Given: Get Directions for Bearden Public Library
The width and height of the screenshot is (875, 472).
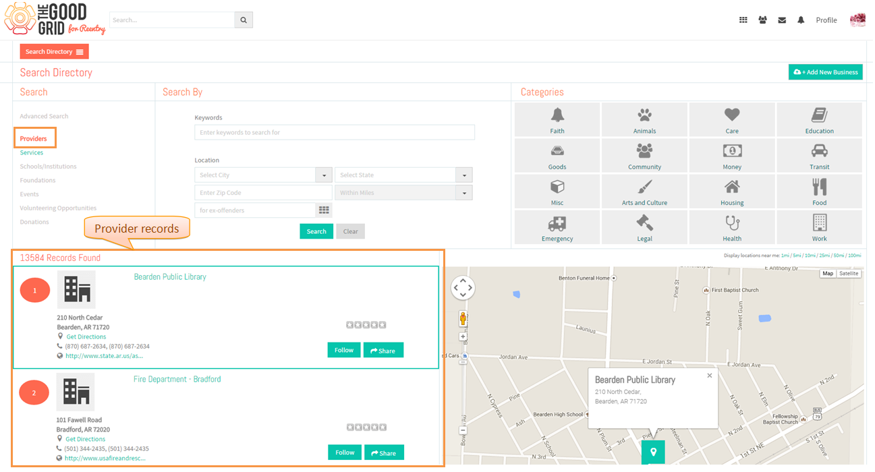Looking at the screenshot, I should tap(86, 336).
